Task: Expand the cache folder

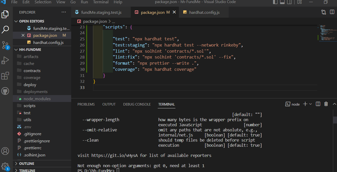Action: (42, 63)
